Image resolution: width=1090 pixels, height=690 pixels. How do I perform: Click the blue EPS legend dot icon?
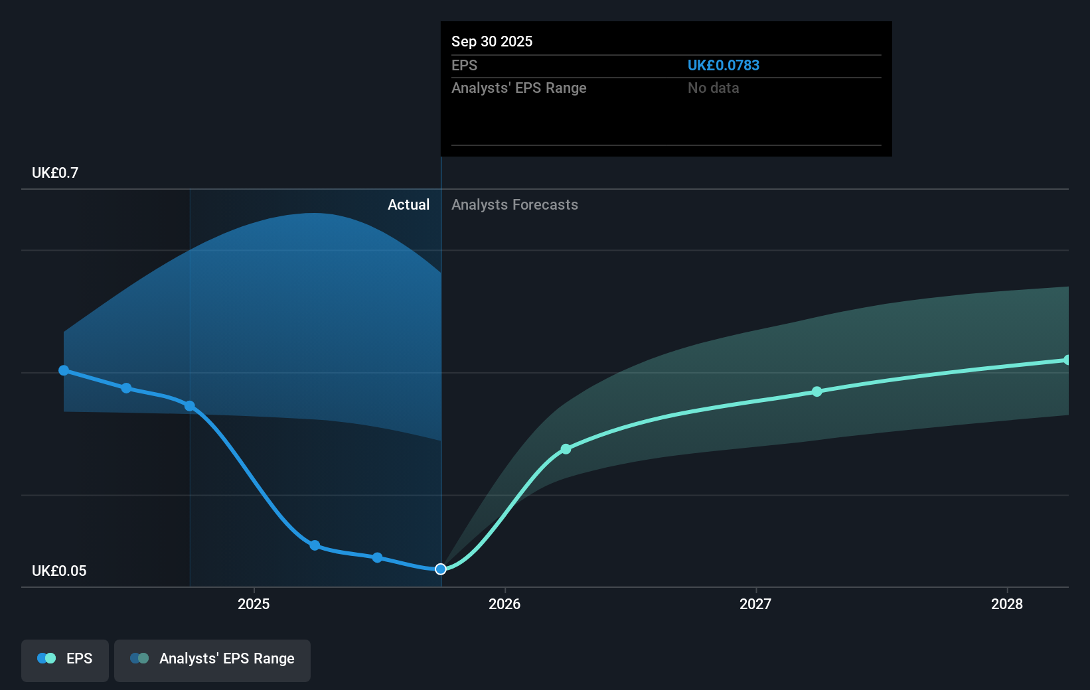pos(45,657)
